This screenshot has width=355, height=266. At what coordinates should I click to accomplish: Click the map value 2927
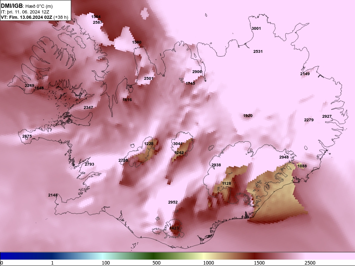point(327,116)
